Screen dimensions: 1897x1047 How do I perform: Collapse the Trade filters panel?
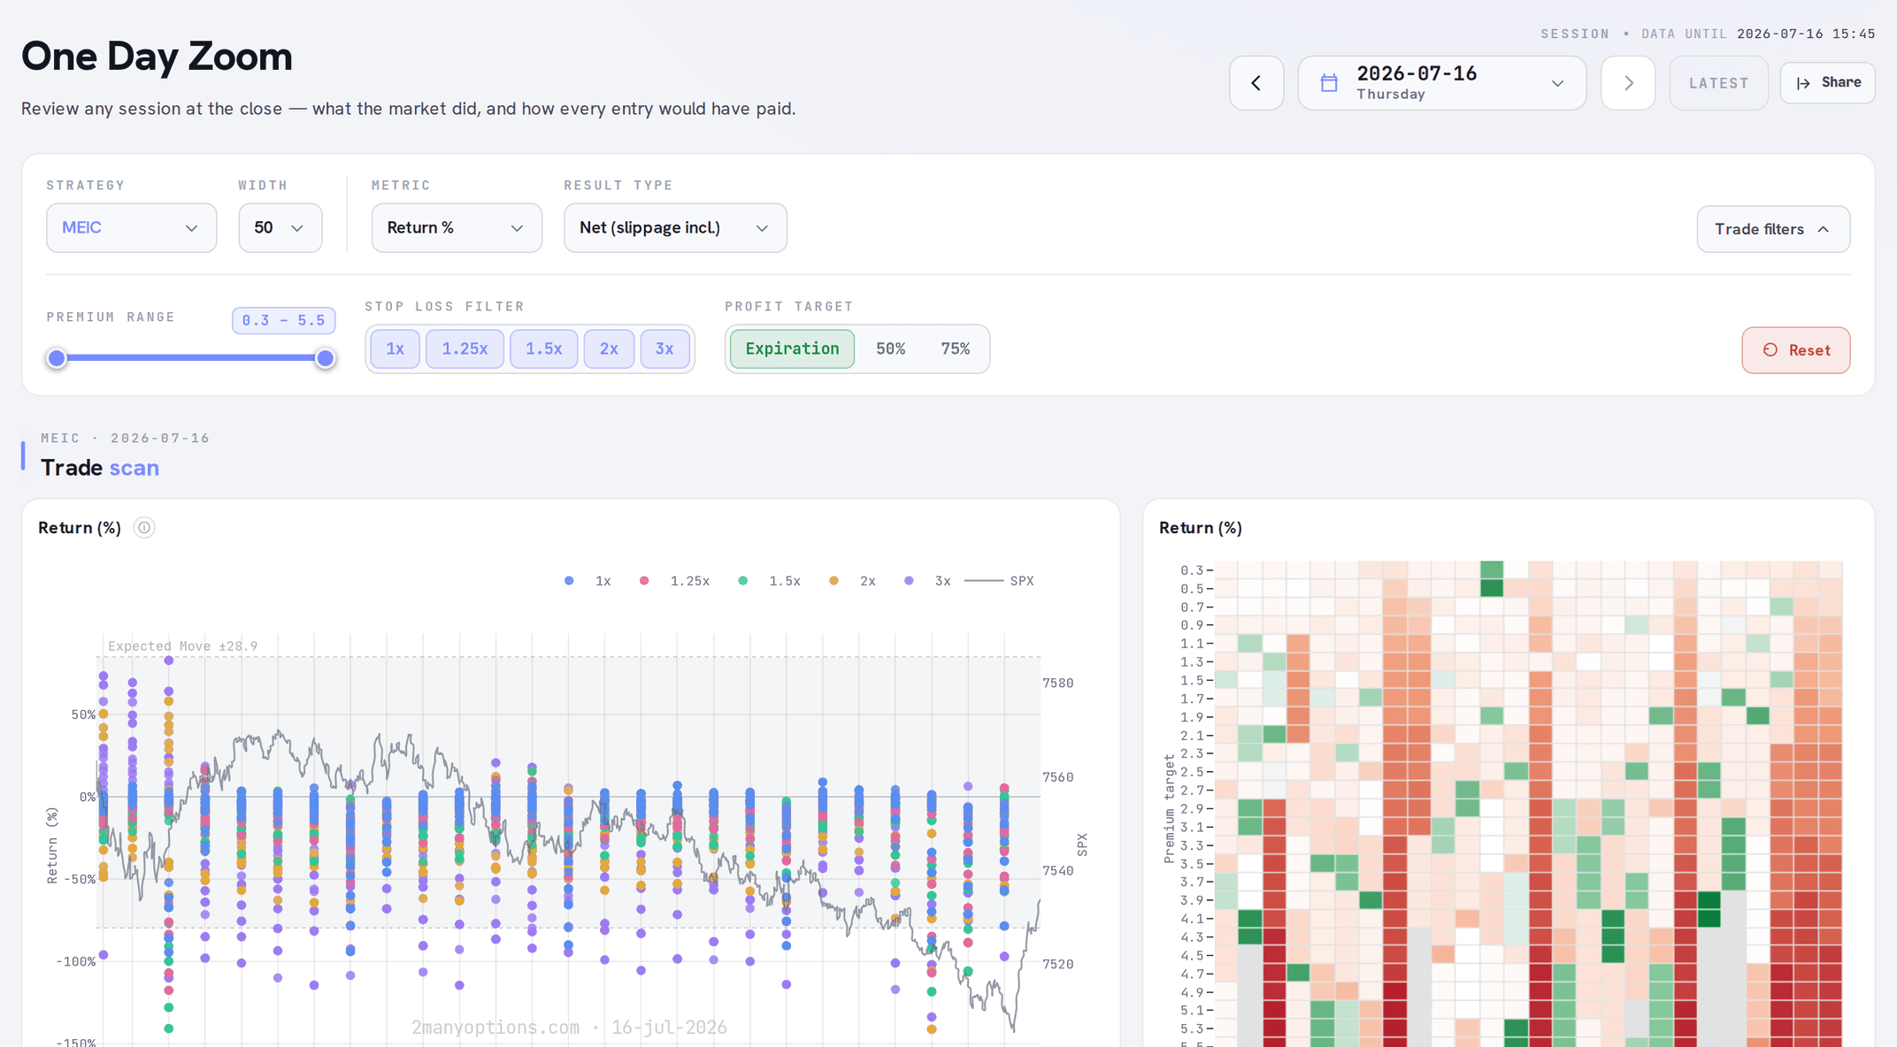point(1773,229)
